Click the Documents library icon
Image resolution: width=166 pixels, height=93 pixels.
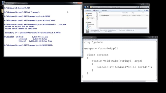point(87,24)
